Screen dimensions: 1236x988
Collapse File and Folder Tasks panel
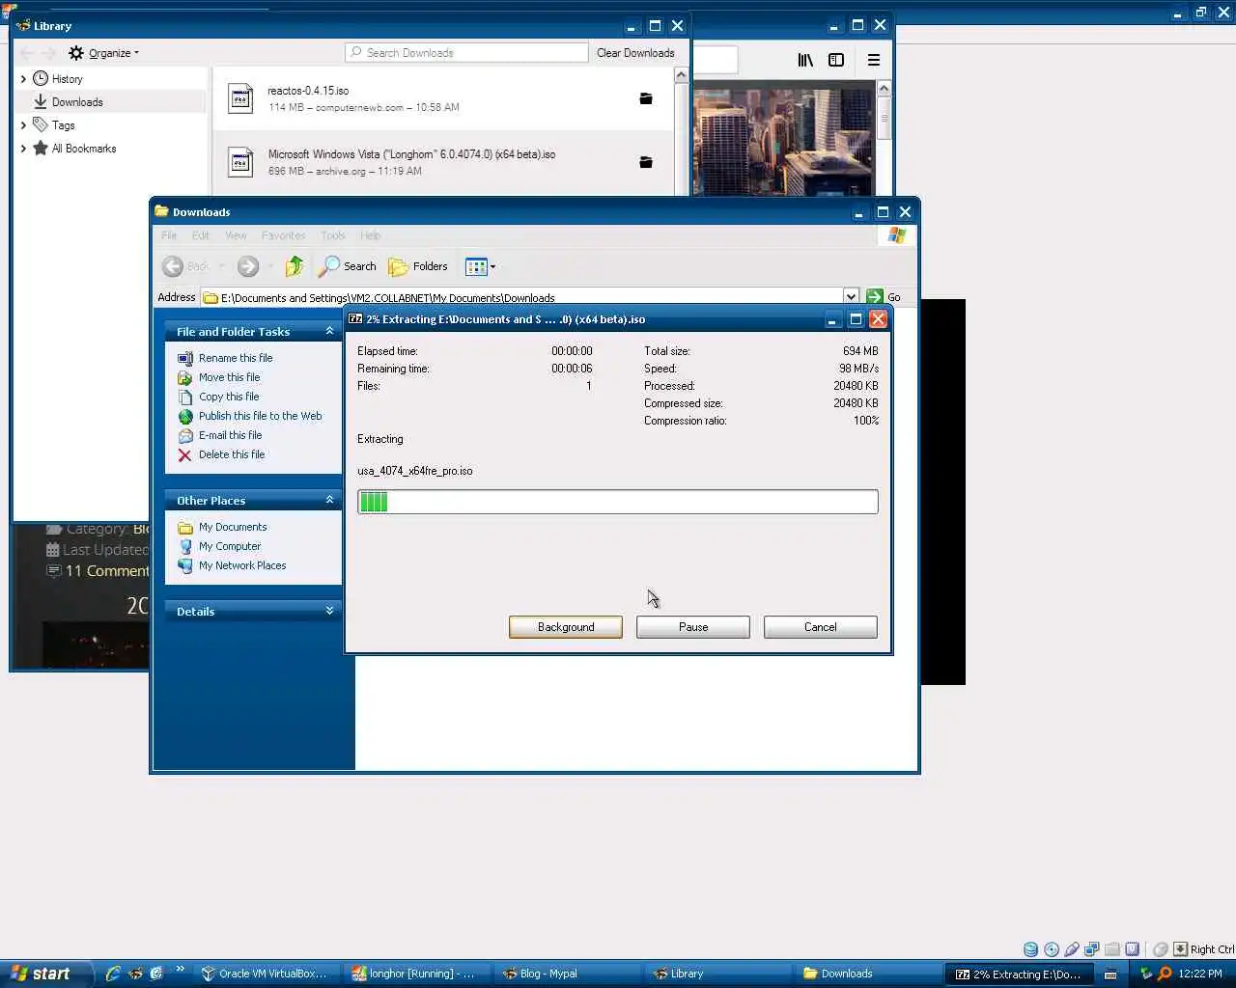[329, 331]
